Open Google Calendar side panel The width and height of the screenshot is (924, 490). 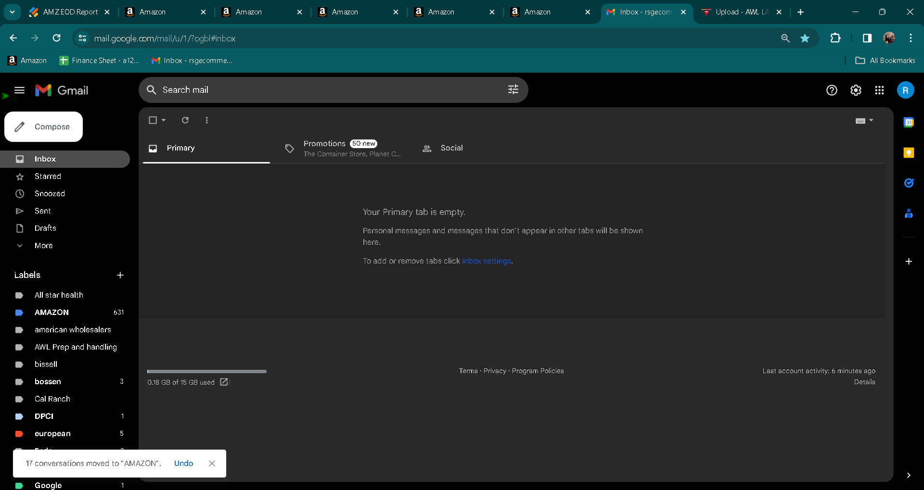click(x=909, y=123)
